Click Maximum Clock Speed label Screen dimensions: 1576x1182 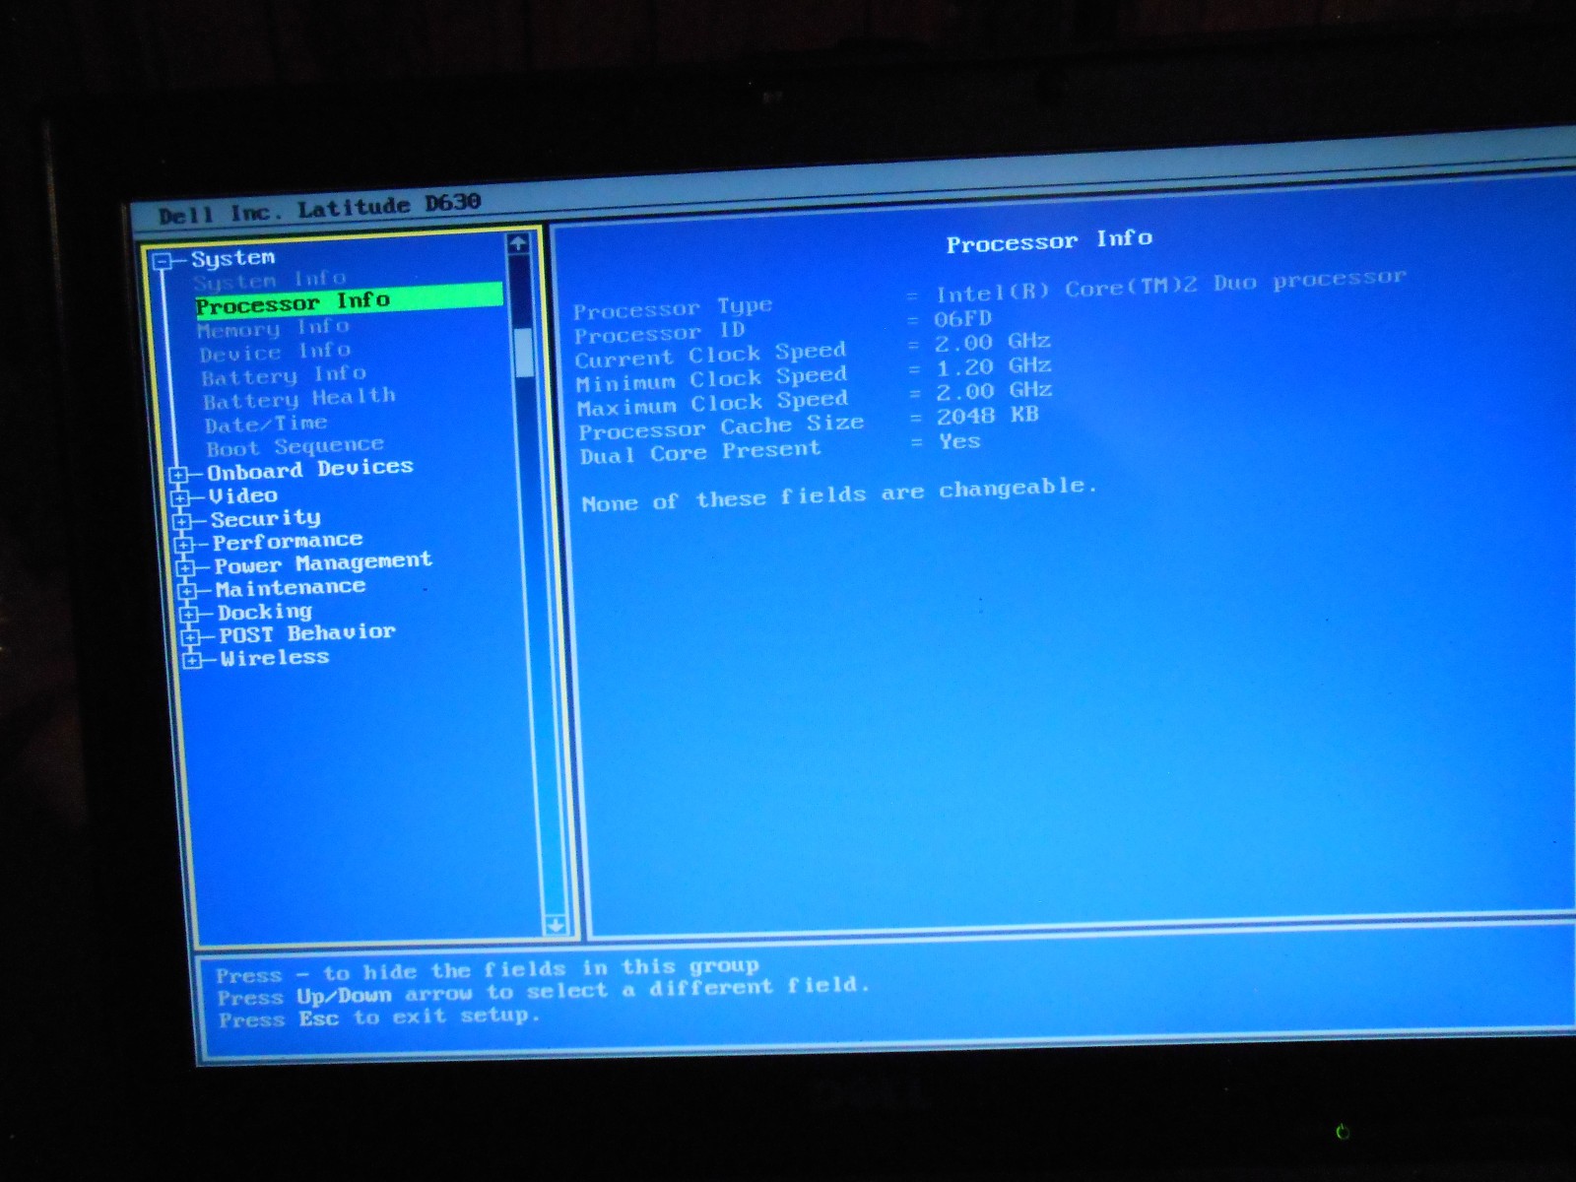click(712, 404)
